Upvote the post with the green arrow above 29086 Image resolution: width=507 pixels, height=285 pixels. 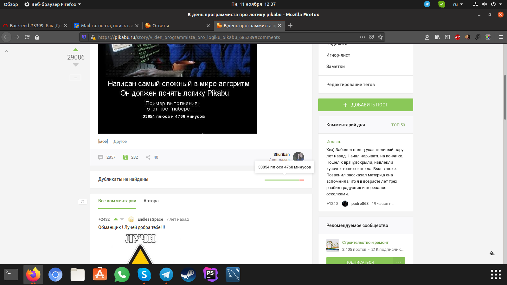(75, 50)
